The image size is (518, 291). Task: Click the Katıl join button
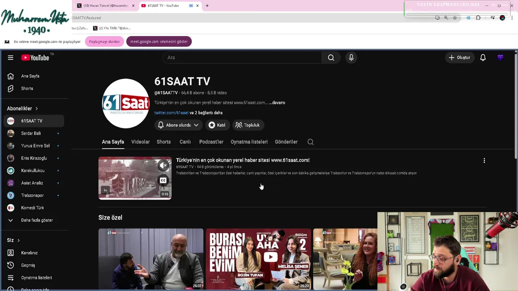point(217,125)
